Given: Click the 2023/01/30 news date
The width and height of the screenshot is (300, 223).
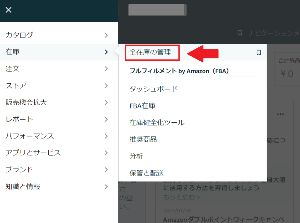Looking at the screenshot, I should 177,211.
